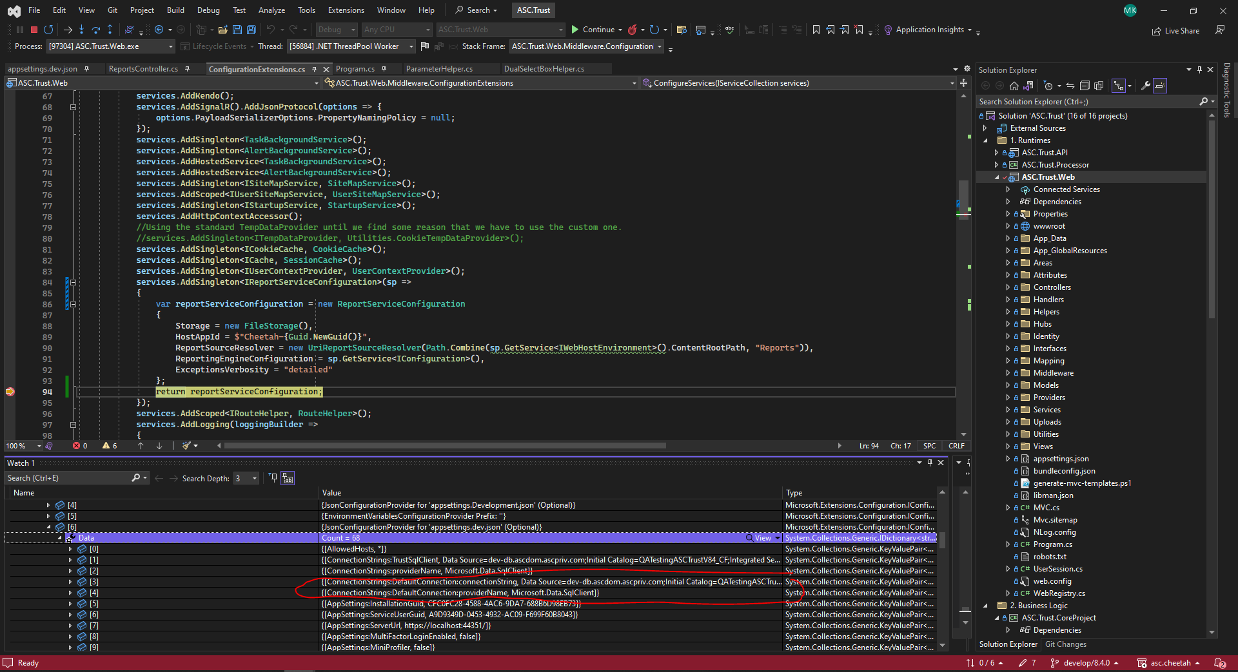The width and height of the screenshot is (1238, 672).
Task: Open the Debug menu
Action: (x=208, y=10)
